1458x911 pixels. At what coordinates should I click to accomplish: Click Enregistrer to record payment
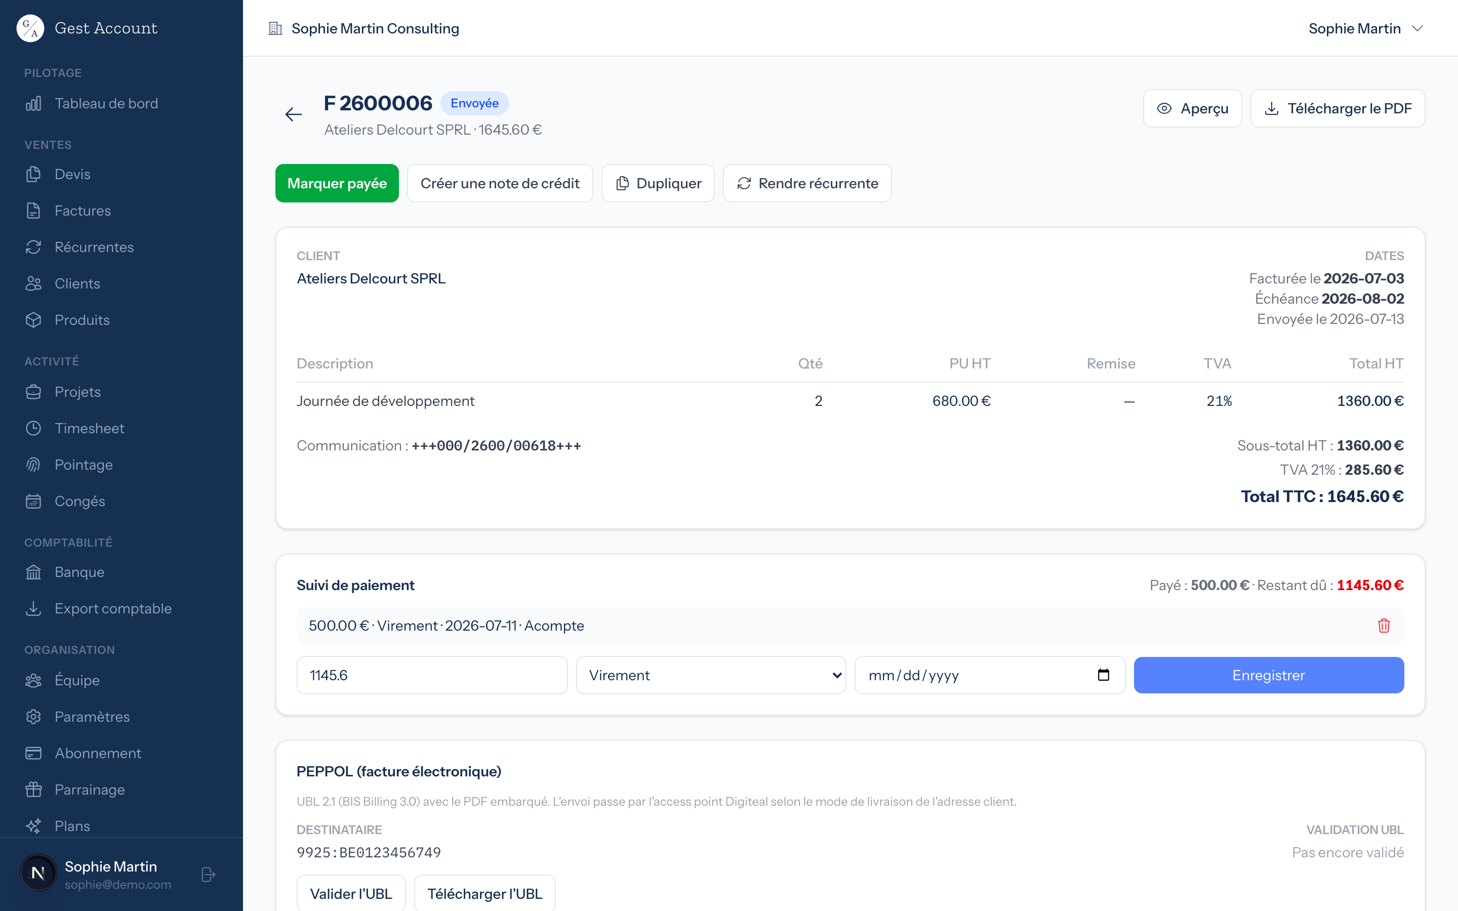click(1269, 675)
